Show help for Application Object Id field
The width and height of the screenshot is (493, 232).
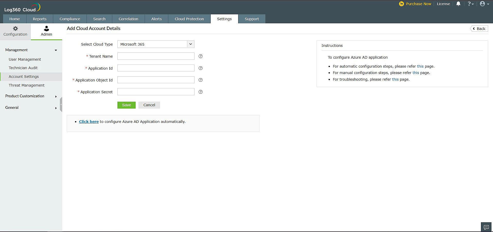201,80
